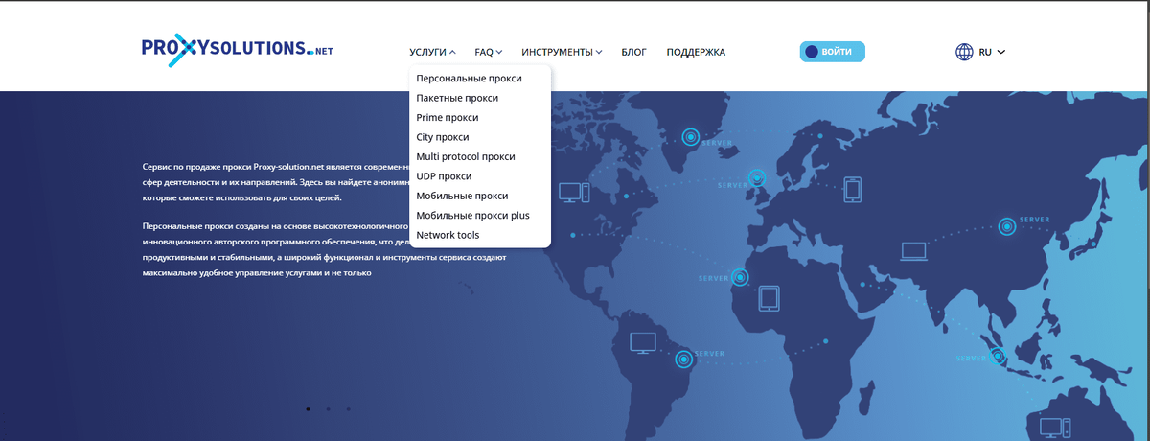Click the desktop computer icon over North America
The width and height of the screenshot is (1150, 441).
pyautogui.click(x=574, y=193)
